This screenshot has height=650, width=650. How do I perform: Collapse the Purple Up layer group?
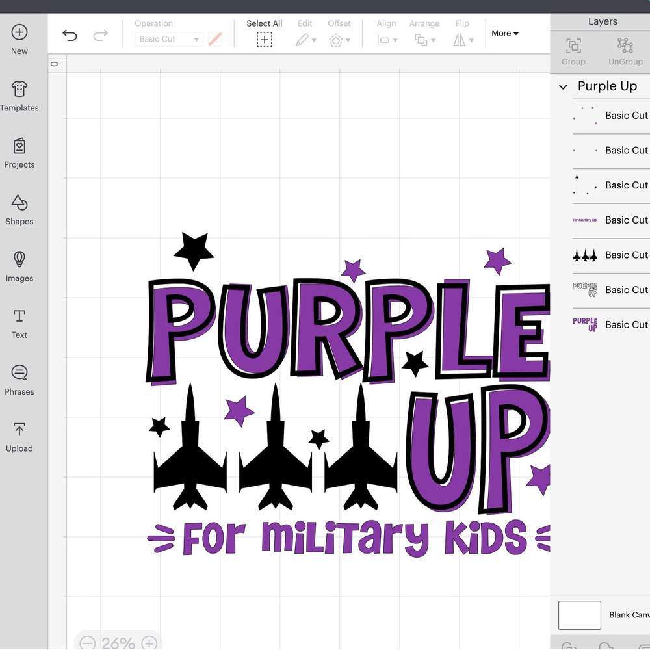pyautogui.click(x=564, y=87)
